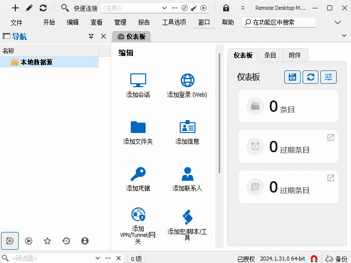
Task: Switch to the 附件 tab
Action: coord(295,55)
